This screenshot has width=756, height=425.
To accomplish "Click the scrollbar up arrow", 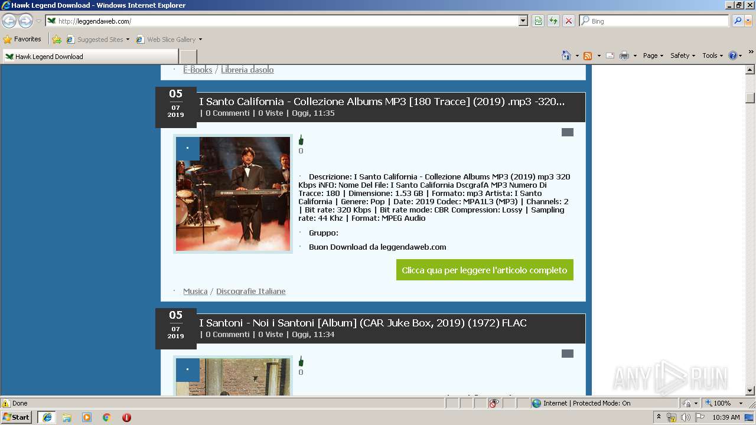I will [750, 70].
